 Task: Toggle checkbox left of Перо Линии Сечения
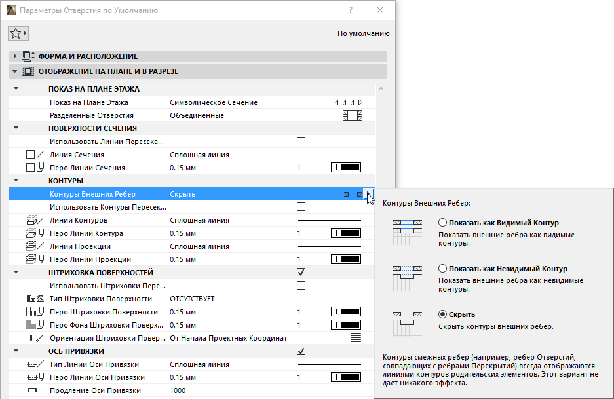(x=30, y=168)
